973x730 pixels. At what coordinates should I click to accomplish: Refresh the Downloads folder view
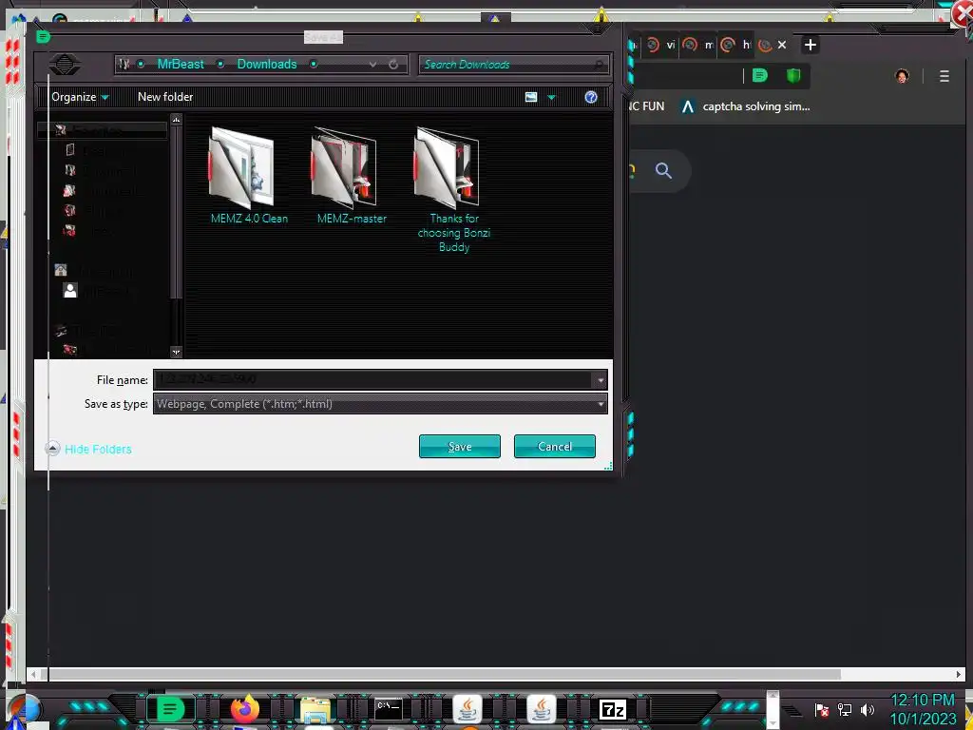pyautogui.click(x=392, y=65)
